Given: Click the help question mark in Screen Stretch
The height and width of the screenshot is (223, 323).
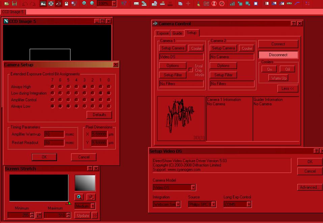Looking at the screenshot, I should click(x=90, y=168).
